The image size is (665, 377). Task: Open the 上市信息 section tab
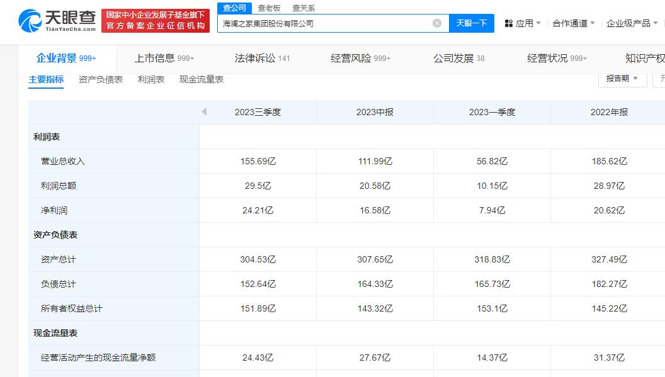point(164,58)
